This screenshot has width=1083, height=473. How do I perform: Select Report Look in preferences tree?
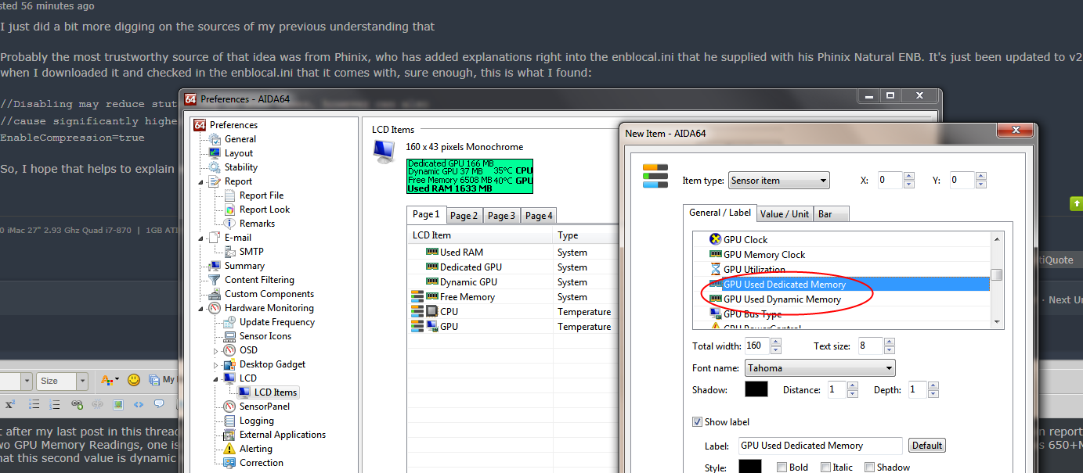click(265, 210)
